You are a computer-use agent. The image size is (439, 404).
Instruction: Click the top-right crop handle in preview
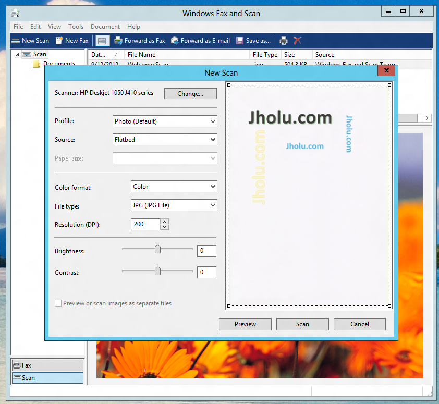(x=389, y=85)
